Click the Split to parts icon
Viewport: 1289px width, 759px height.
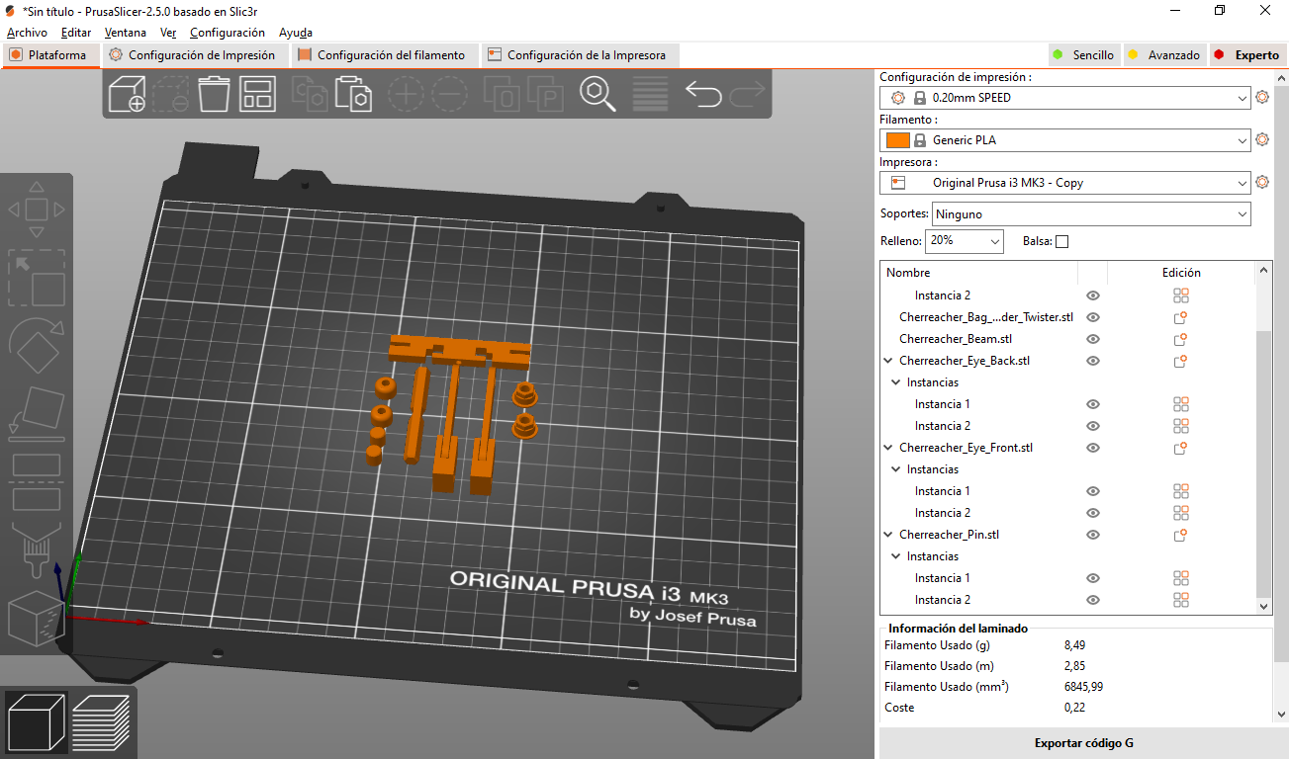(x=545, y=94)
